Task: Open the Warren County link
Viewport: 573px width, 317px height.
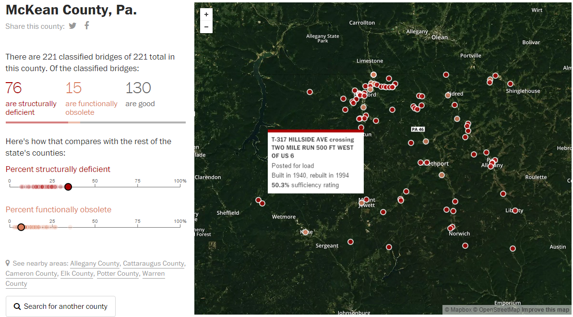Action: click(154, 273)
